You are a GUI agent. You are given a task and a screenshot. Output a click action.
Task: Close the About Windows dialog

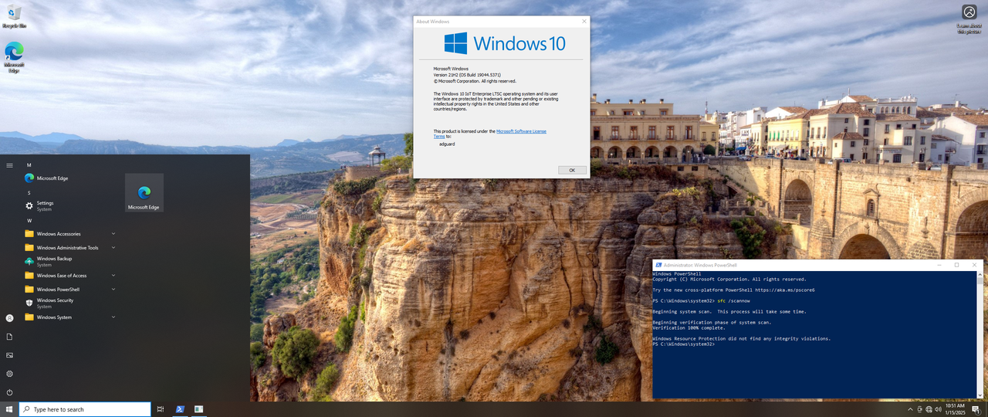(x=584, y=22)
